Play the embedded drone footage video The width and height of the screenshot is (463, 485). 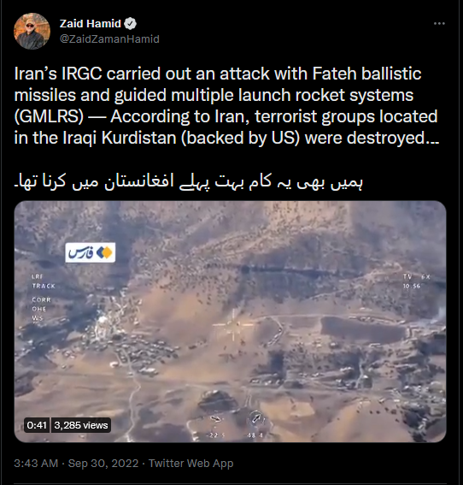(x=230, y=322)
